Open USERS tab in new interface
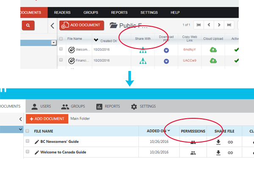 tap(41, 106)
